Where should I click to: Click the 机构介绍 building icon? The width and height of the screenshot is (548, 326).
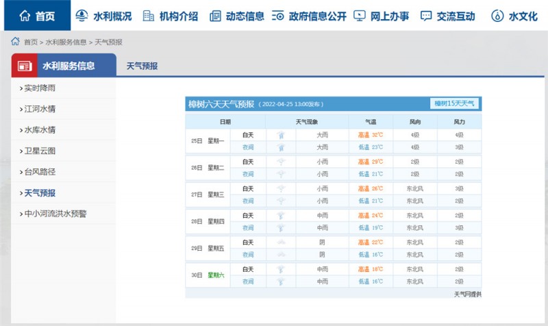click(x=148, y=16)
